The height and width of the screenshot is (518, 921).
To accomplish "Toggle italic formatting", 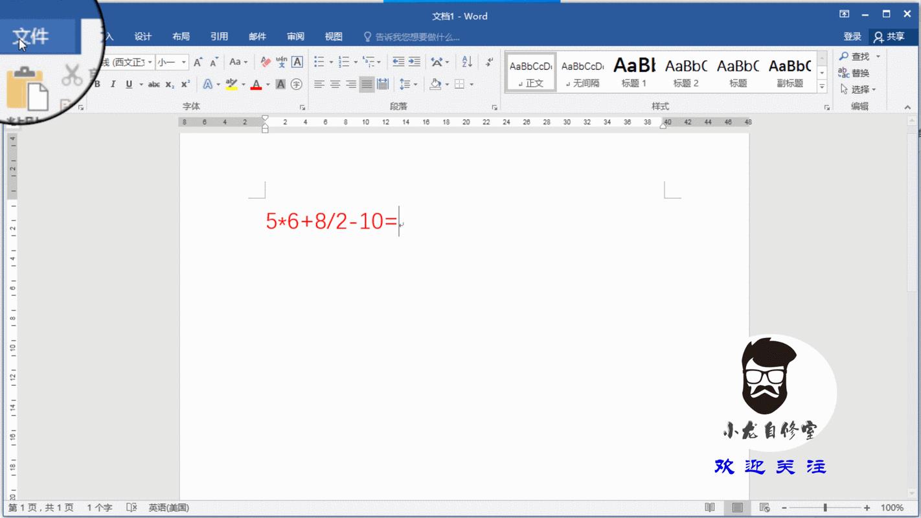I will 113,84.
